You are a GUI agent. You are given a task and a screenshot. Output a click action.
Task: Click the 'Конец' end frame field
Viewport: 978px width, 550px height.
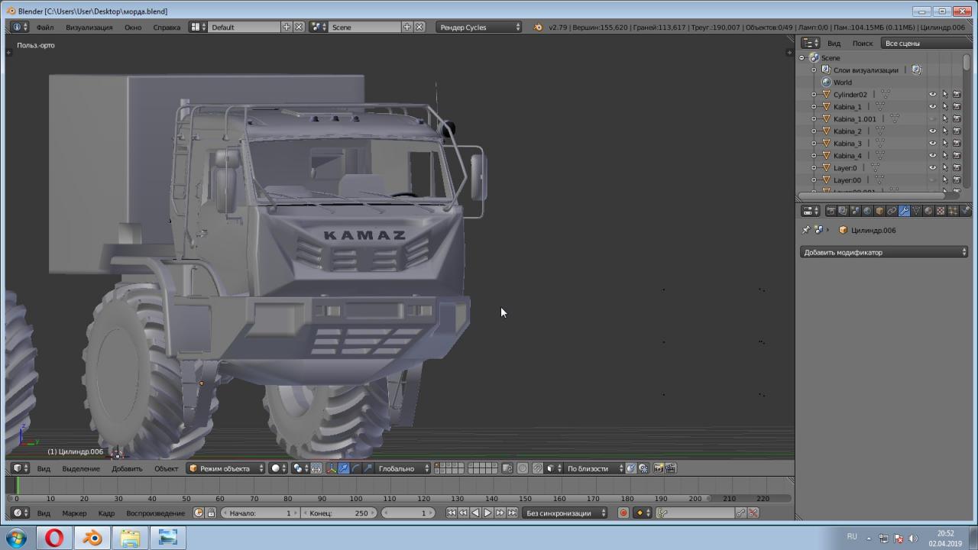(339, 513)
